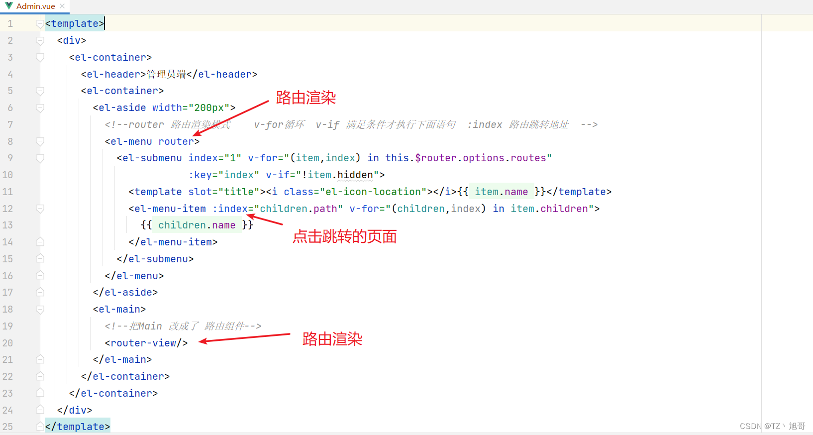The height and width of the screenshot is (435, 813).
Task: Click the fold end marker at line 15
Action: (40, 259)
